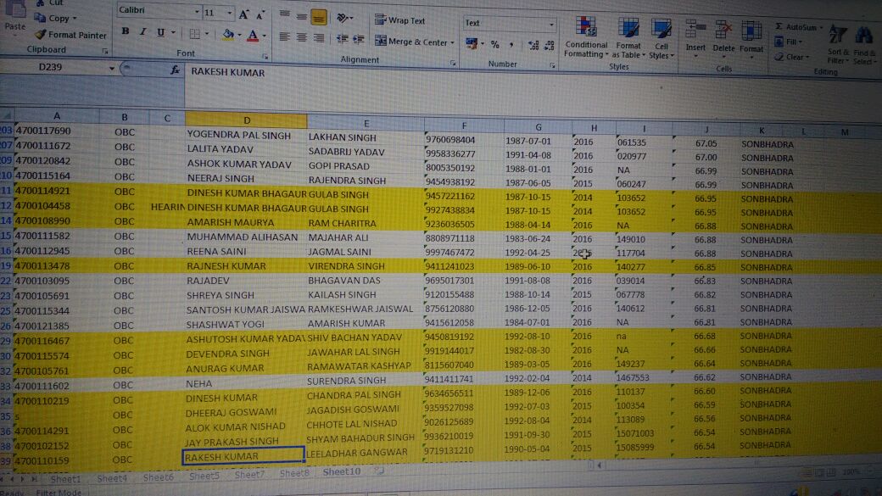
Task: Set top vertical alignment
Action: coord(285,14)
